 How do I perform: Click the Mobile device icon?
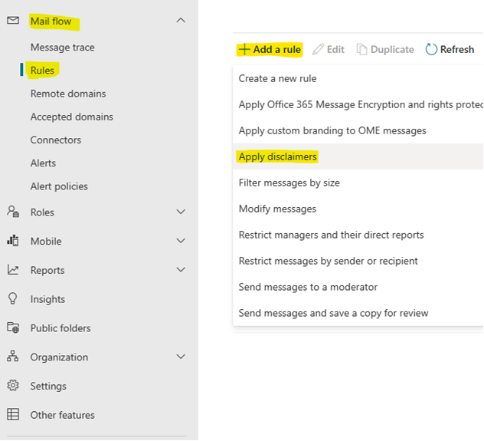(13, 240)
